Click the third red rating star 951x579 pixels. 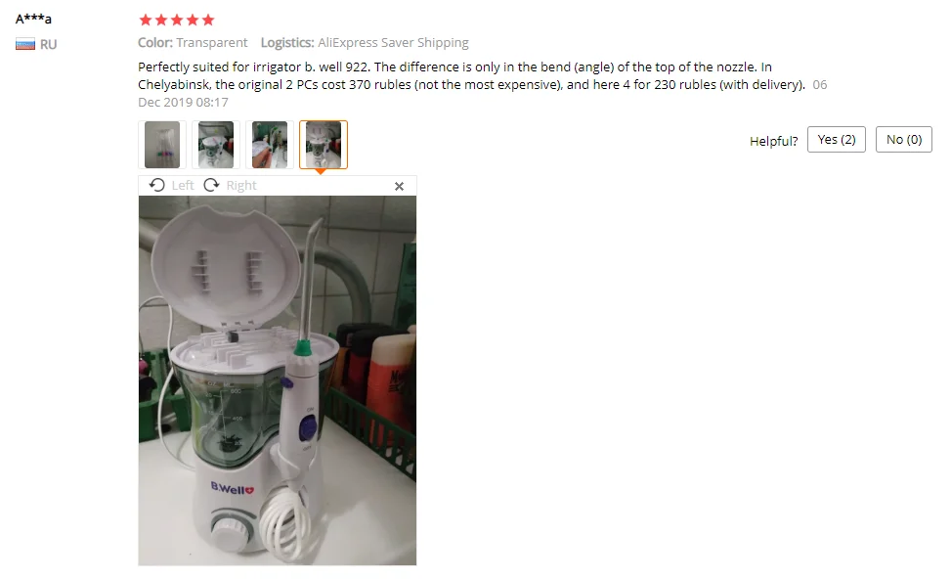pos(177,20)
